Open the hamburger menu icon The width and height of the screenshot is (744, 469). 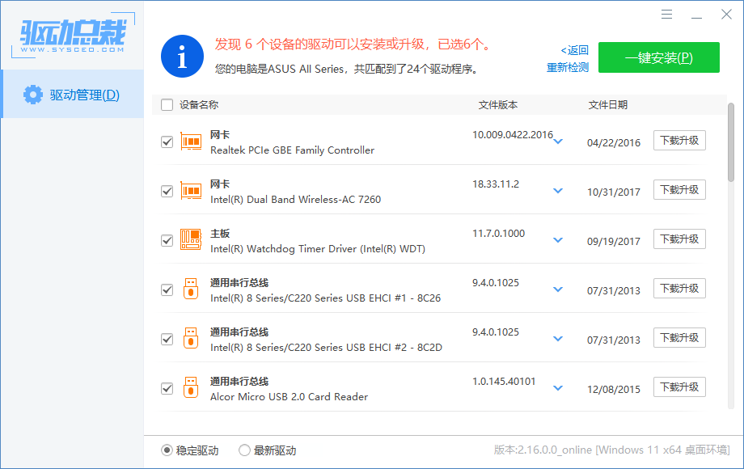click(x=666, y=15)
